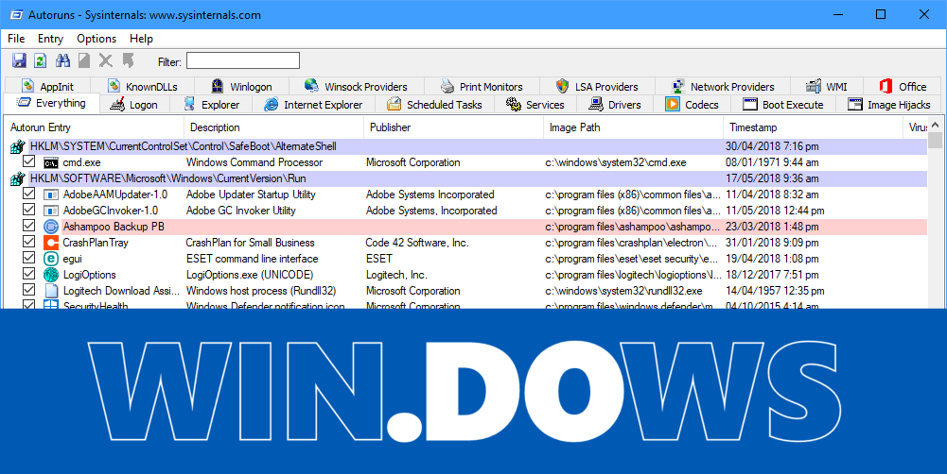Click the Find binoculars icon

tap(62, 60)
